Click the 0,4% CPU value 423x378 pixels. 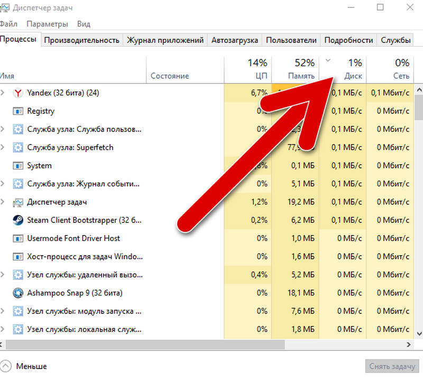(259, 275)
